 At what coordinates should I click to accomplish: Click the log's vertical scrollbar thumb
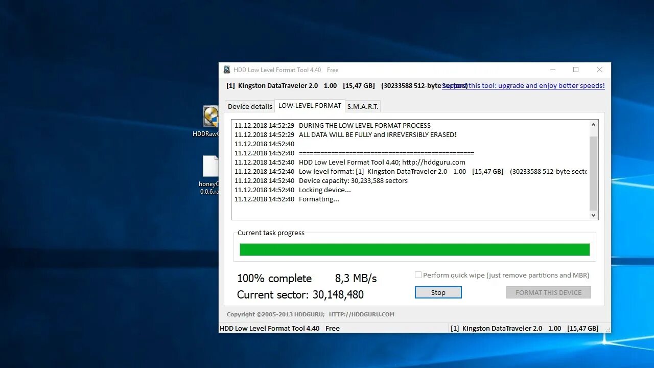click(593, 173)
